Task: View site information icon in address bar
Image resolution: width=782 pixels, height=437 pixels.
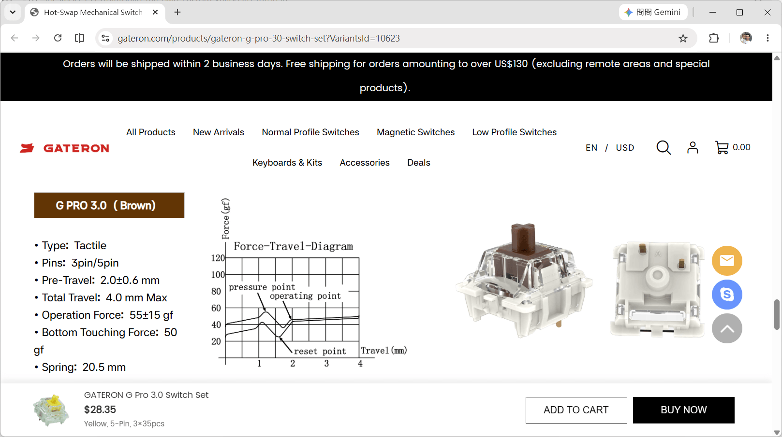Action: pos(105,38)
